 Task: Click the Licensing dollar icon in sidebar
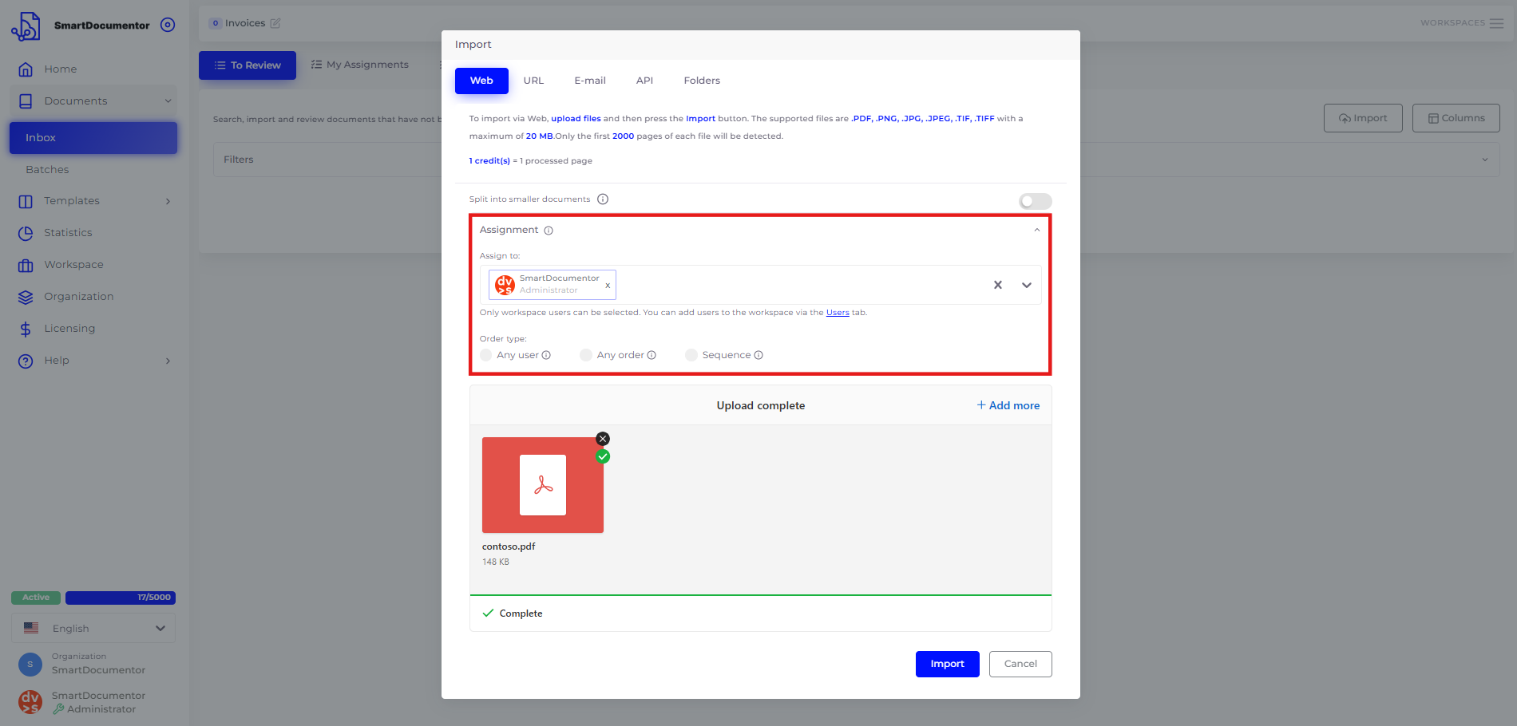(26, 329)
